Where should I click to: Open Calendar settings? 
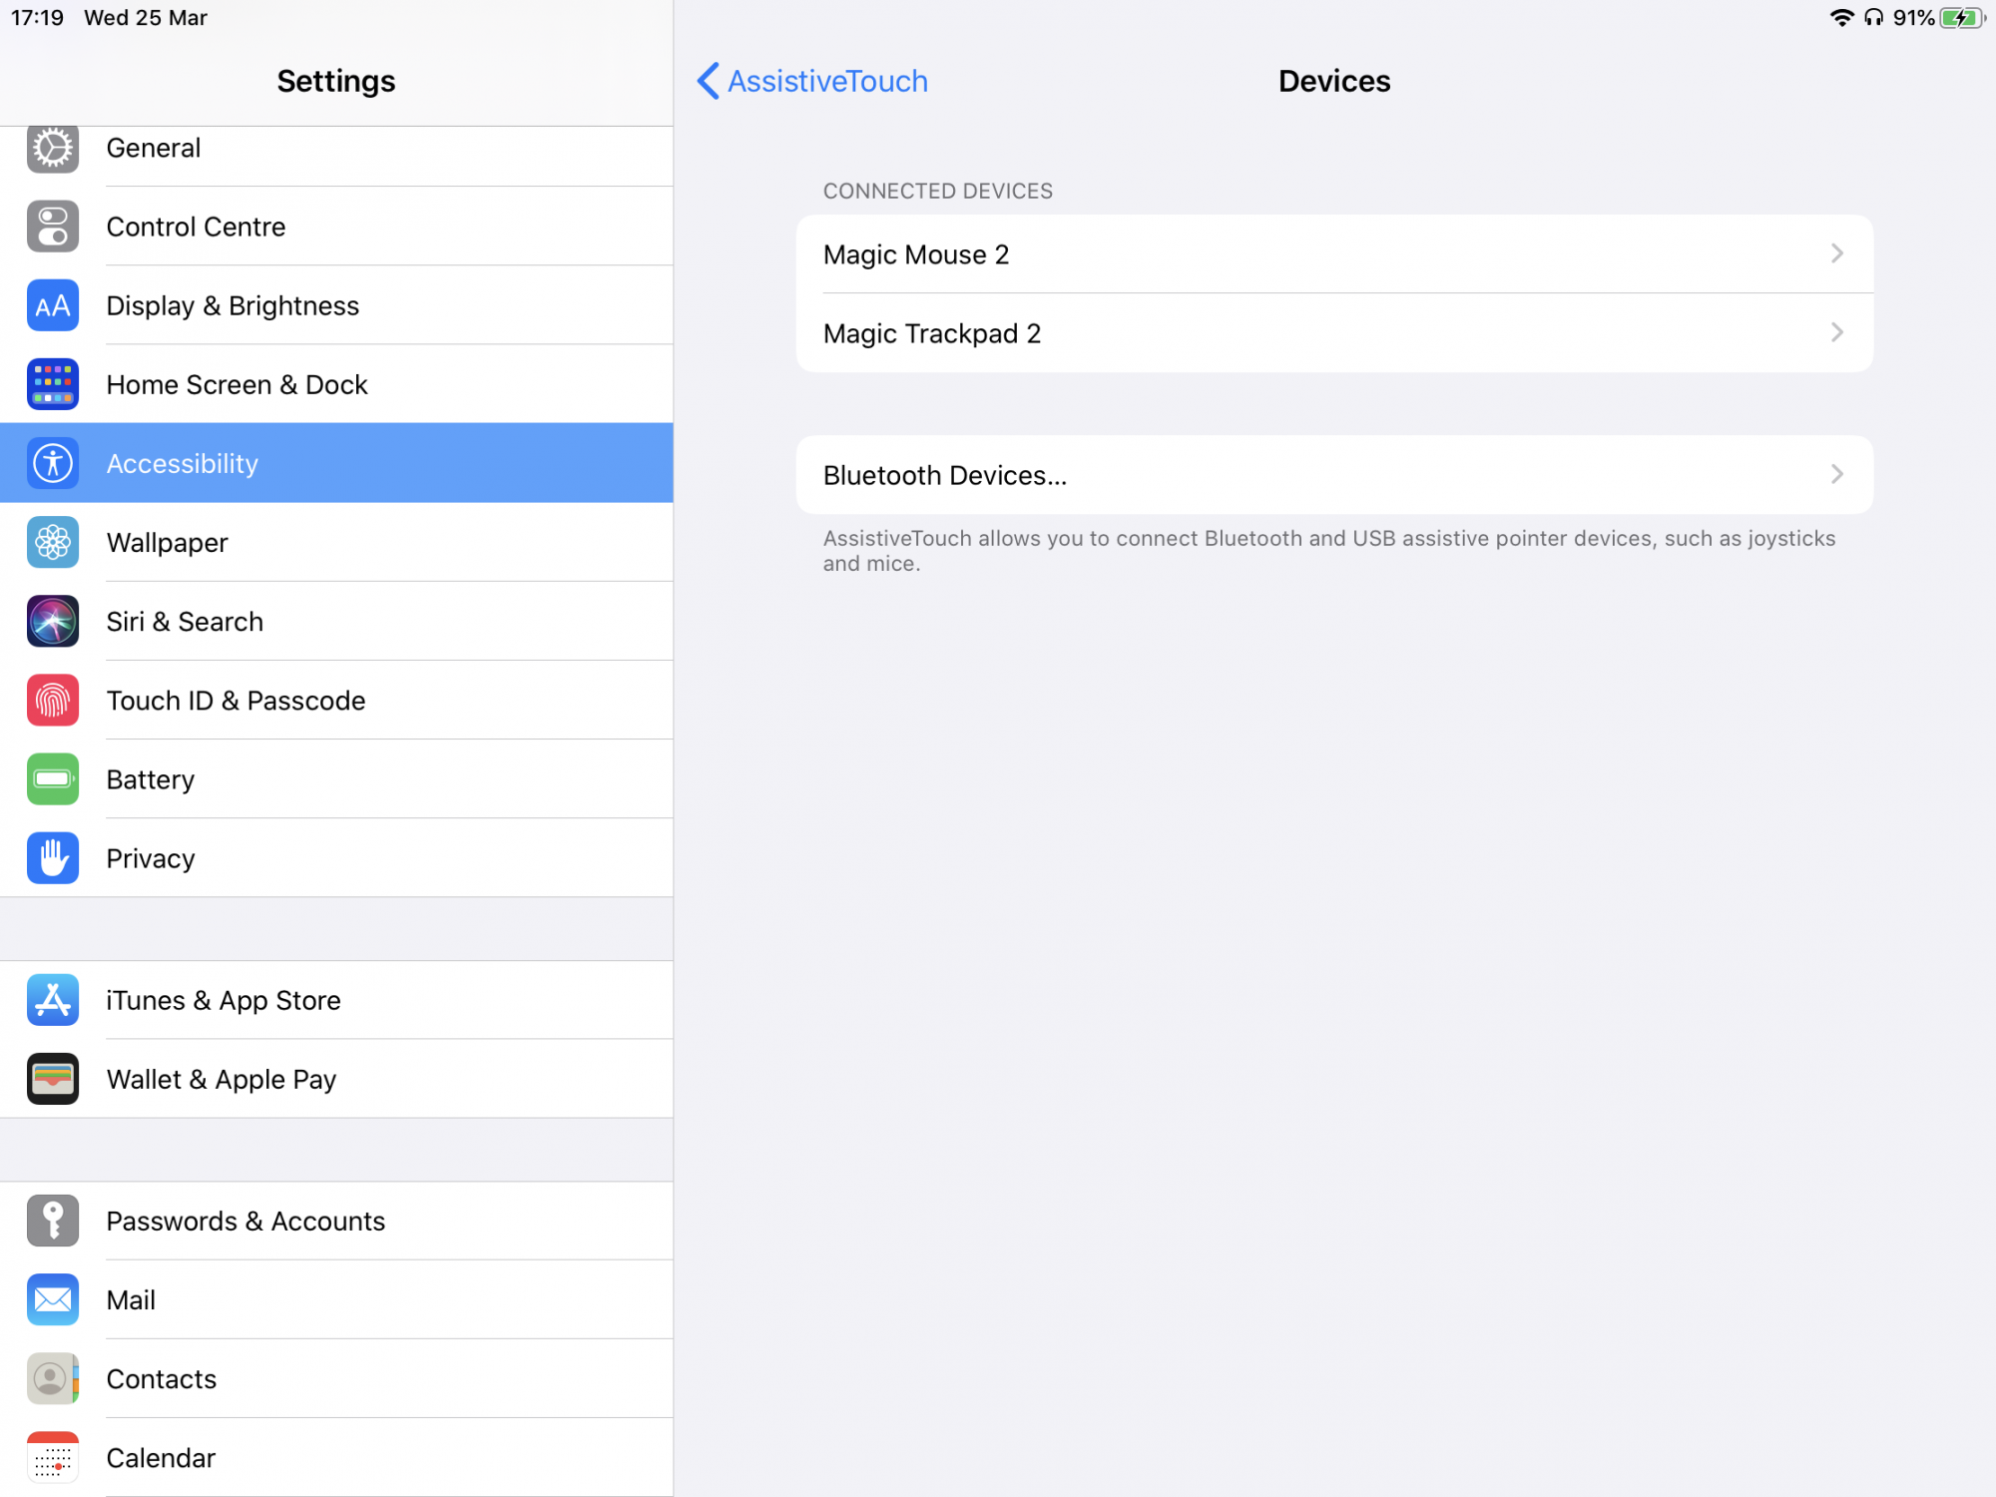tap(336, 1457)
